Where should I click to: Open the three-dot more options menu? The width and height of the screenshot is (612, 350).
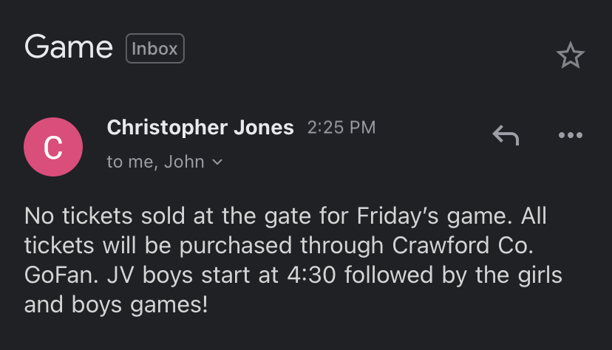coord(570,135)
